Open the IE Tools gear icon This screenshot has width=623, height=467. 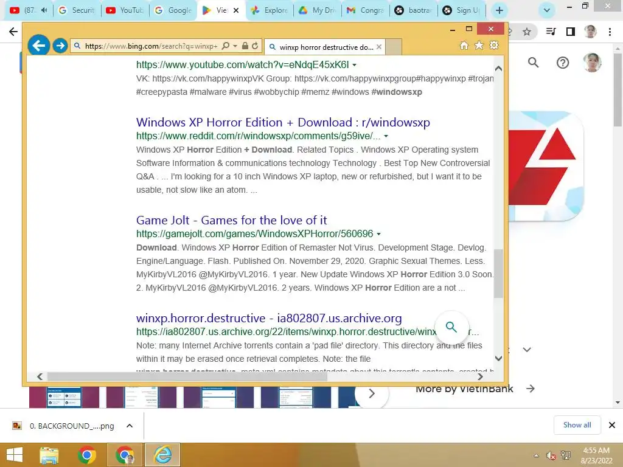pyautogui.click(x=494, y=45)
